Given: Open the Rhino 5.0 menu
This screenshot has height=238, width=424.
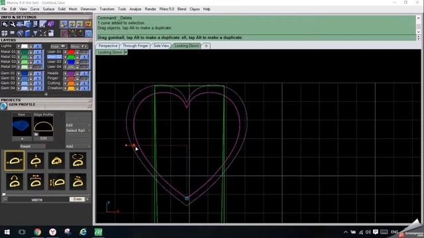Looking at the screenshot, I should coord(166,9).
